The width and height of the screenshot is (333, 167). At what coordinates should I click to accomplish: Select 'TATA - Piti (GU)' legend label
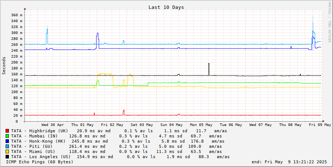(32, 147)
